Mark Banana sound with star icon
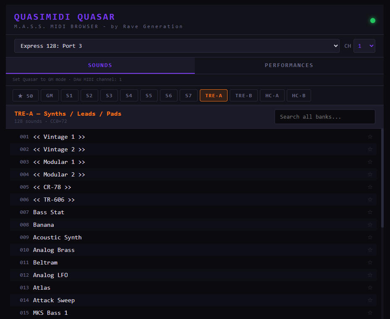Viewport: 390px width, 319px height. (370, 225)
